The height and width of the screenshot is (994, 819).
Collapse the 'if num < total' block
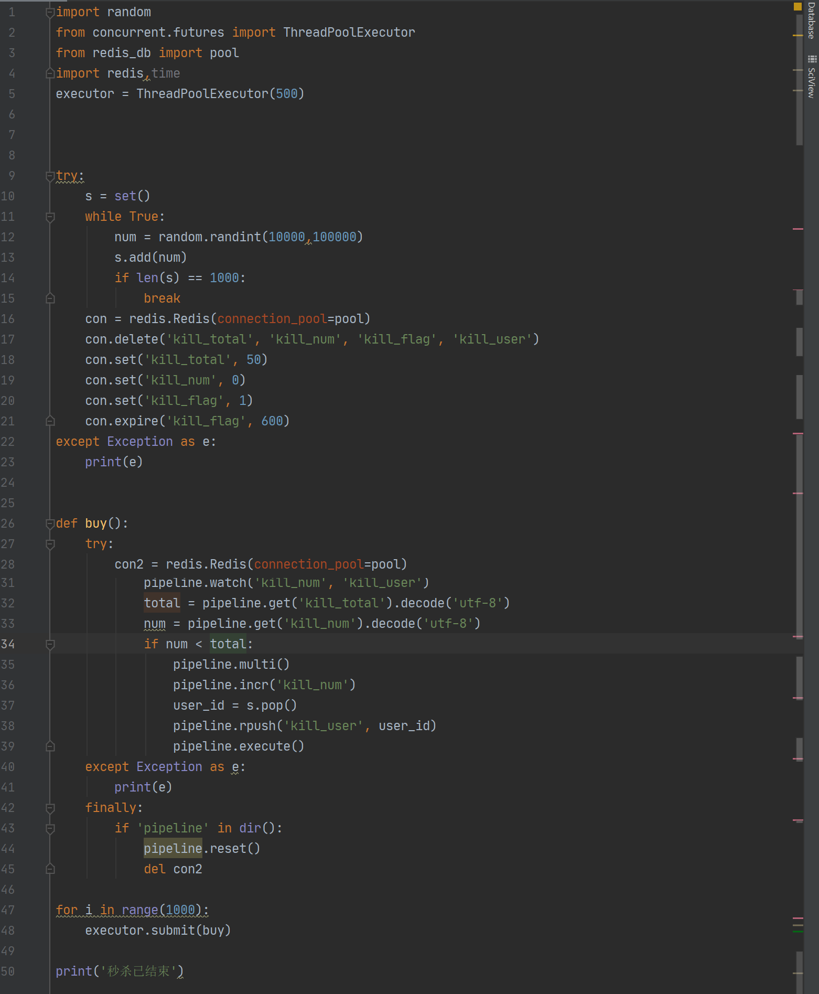coord(50,644)
